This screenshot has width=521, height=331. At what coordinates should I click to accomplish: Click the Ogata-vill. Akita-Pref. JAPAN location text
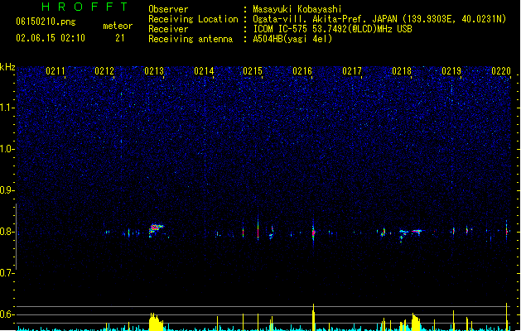379,19
